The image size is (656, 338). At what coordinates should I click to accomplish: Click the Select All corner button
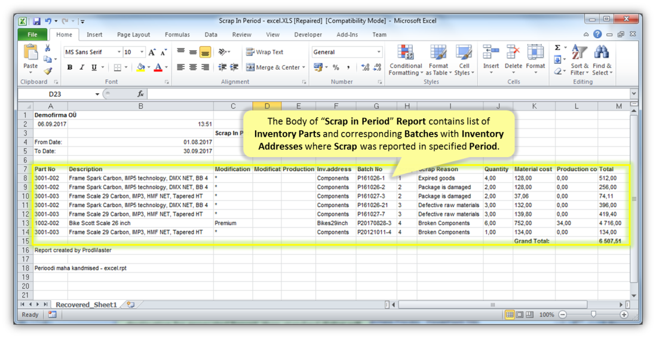click(x=26, y=106)
